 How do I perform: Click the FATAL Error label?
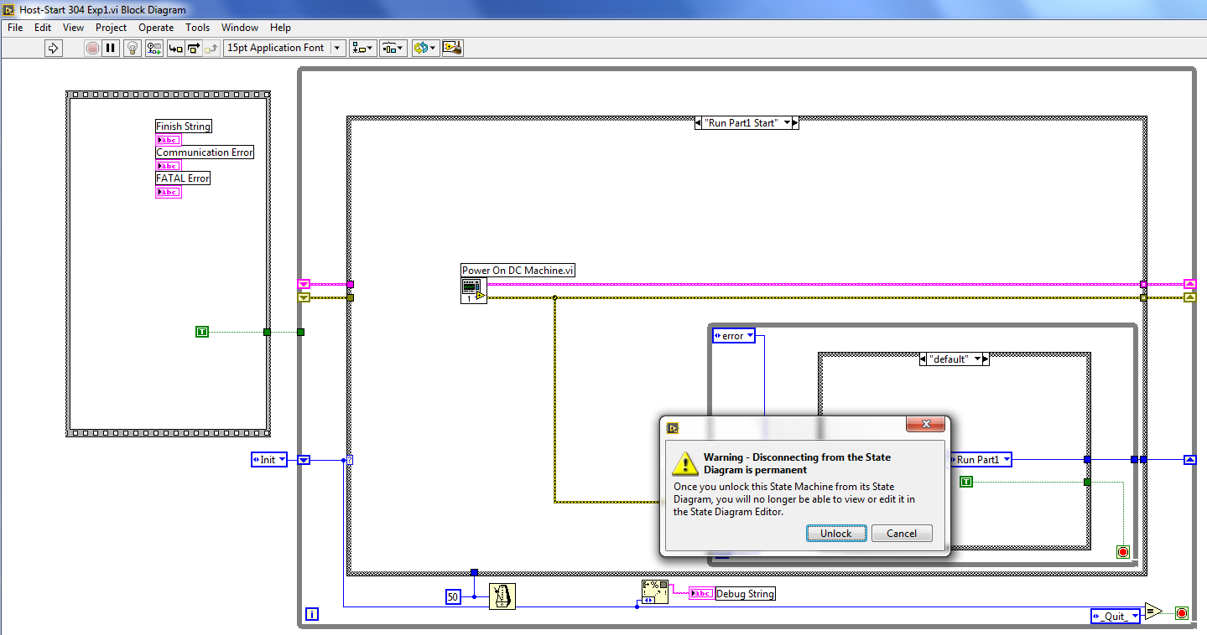click(x=183, y=178)
